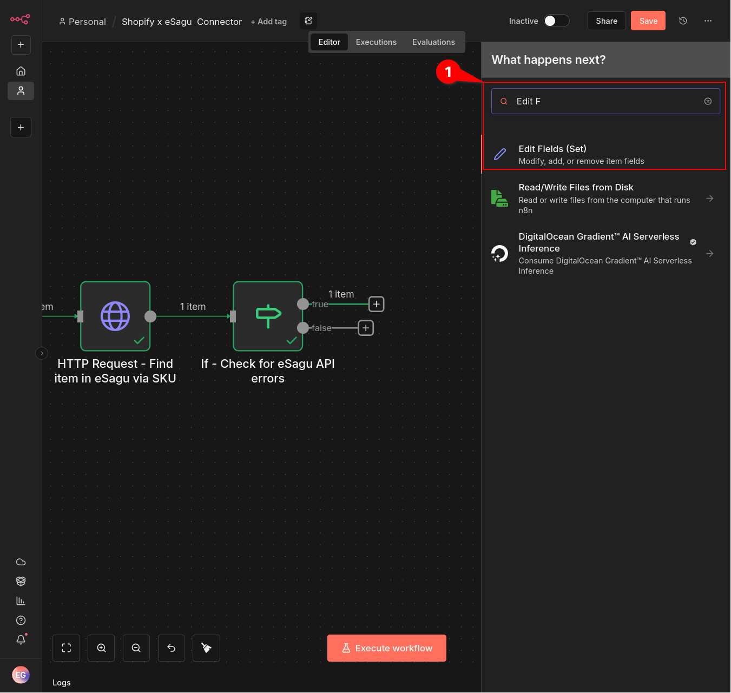Click the Share button
731x693 pixels.
(607, 21)
